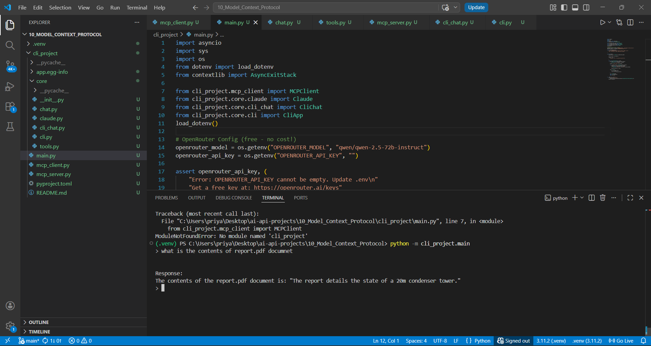Open the Run and Debug view
The height and width of the screenshot is (346, 651).
coord(10,86)
